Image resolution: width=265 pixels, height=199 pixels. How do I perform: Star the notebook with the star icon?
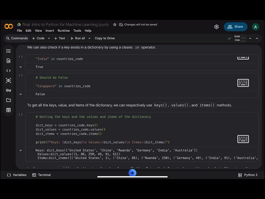pos(115,25)
